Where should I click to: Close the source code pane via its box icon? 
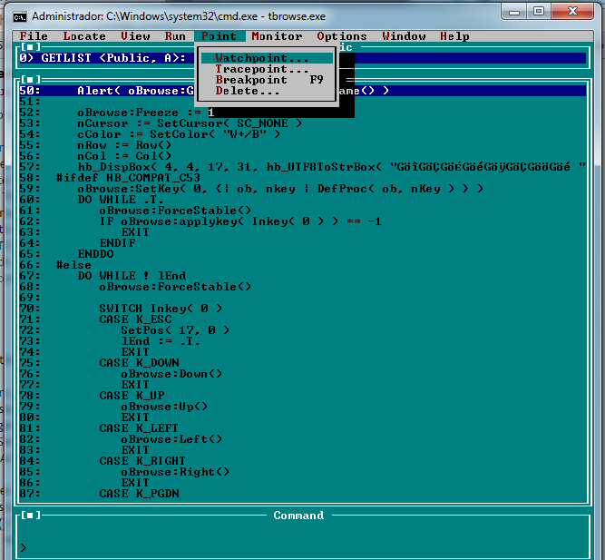tap(31, 80)
